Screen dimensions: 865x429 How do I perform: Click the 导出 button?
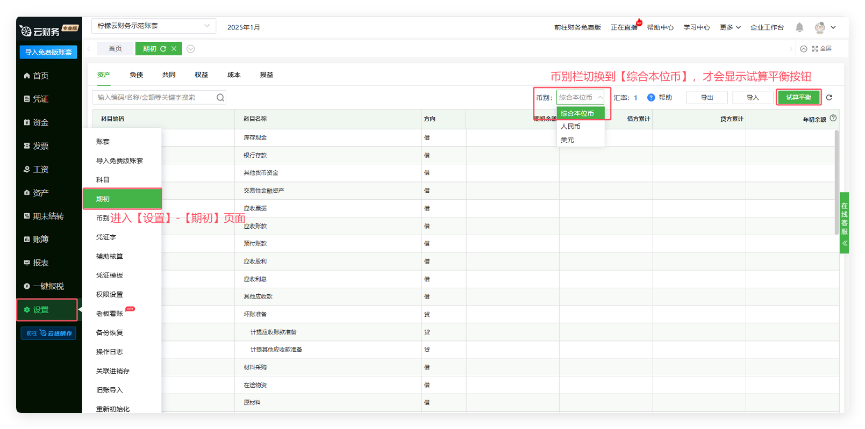706,98
